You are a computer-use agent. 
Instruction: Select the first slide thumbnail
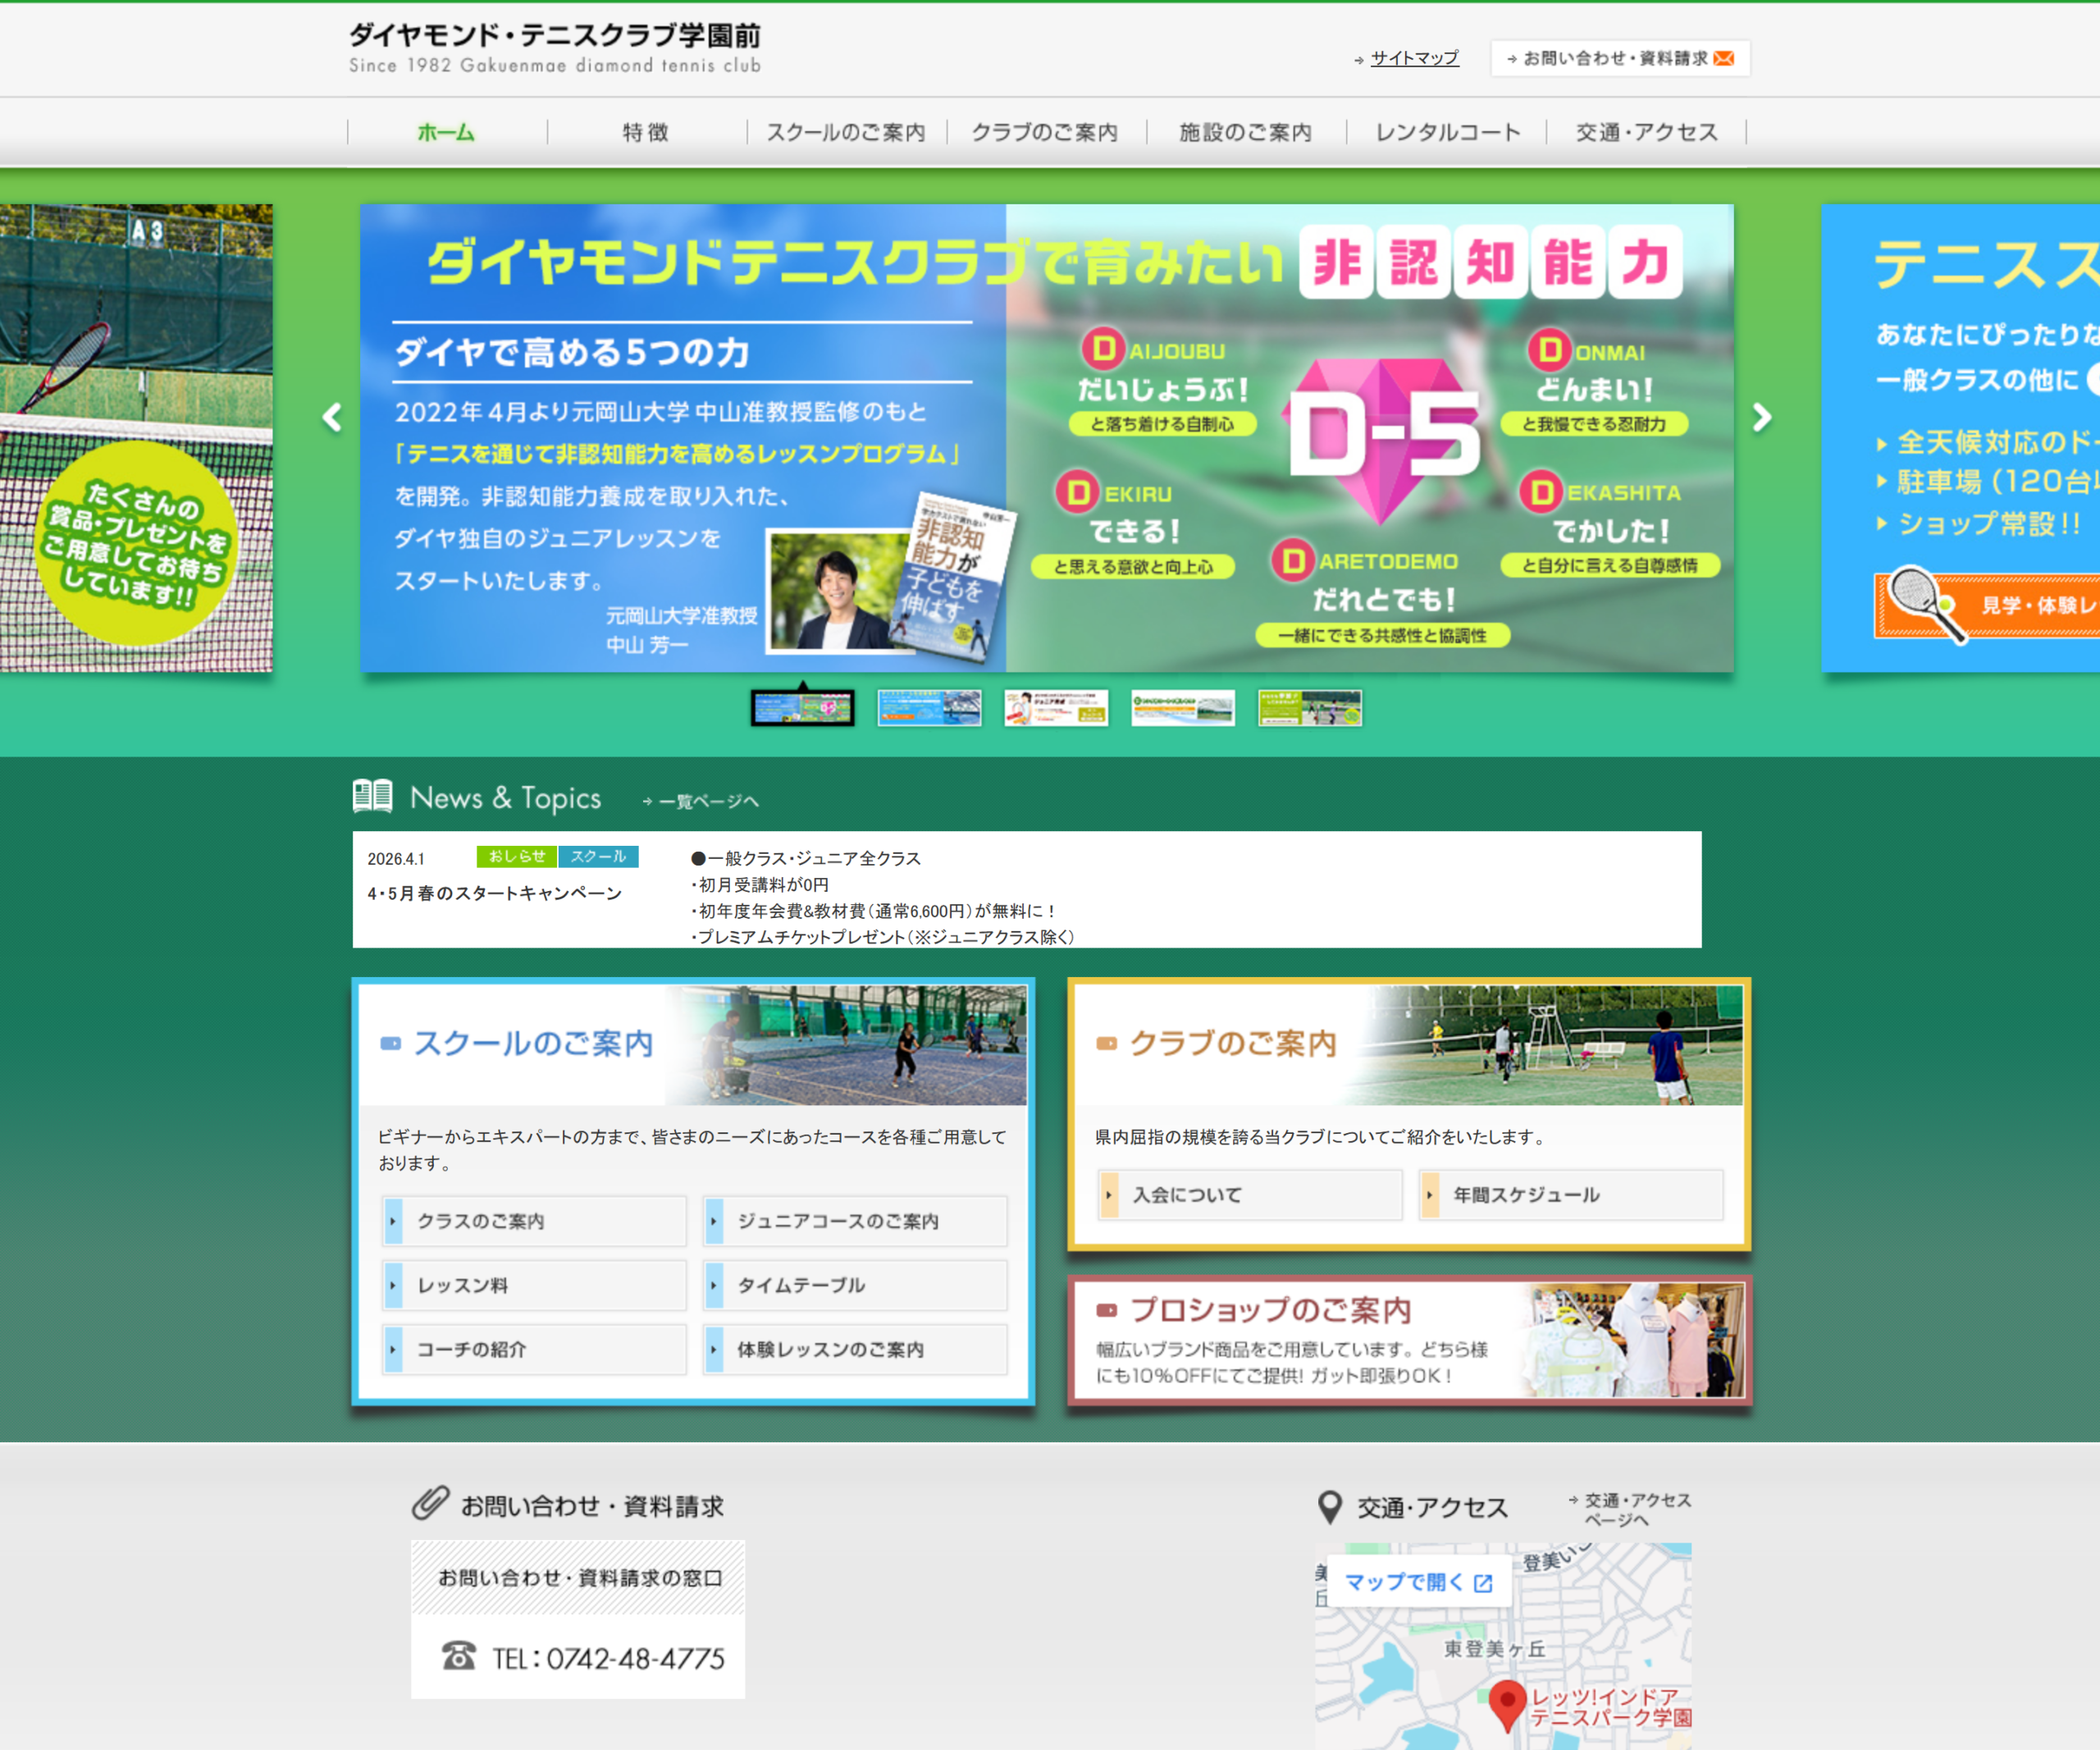(x=802, y=708)
